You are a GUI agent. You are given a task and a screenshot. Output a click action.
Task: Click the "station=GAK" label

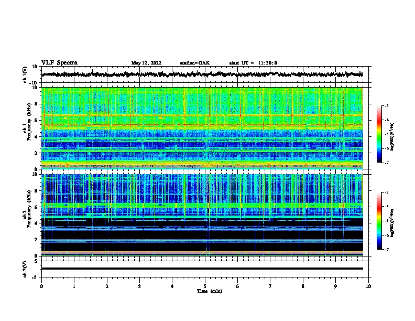click(195, 63)
